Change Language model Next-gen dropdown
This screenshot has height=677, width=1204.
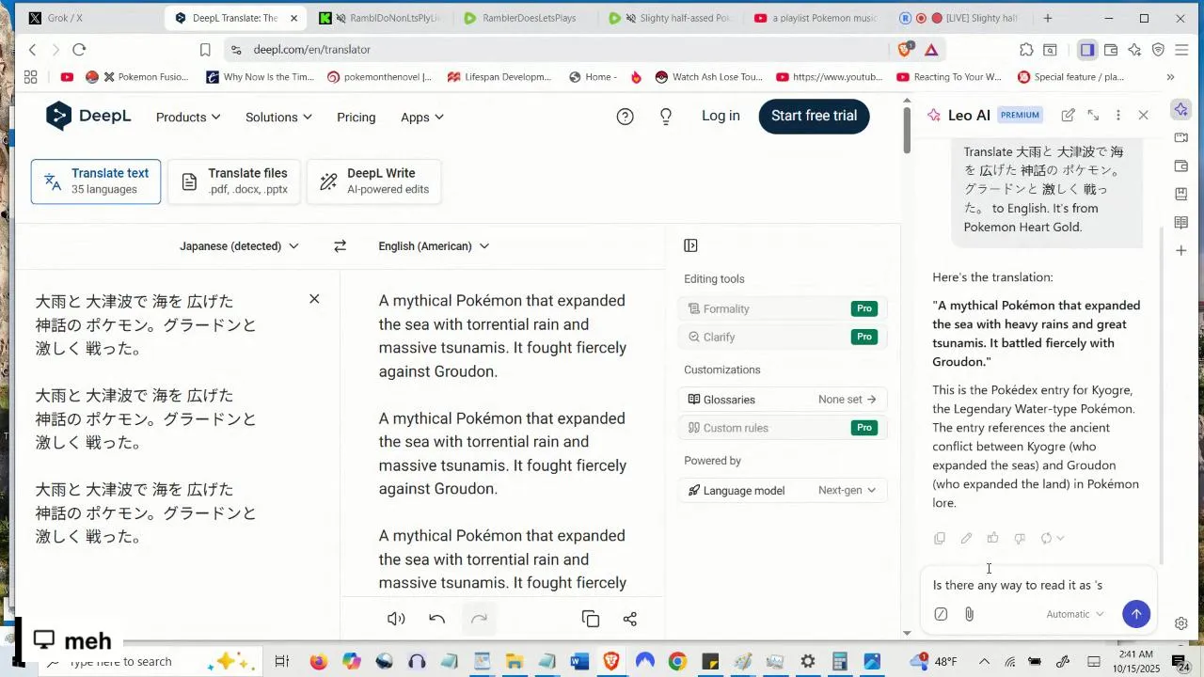(x=847, y=490)
